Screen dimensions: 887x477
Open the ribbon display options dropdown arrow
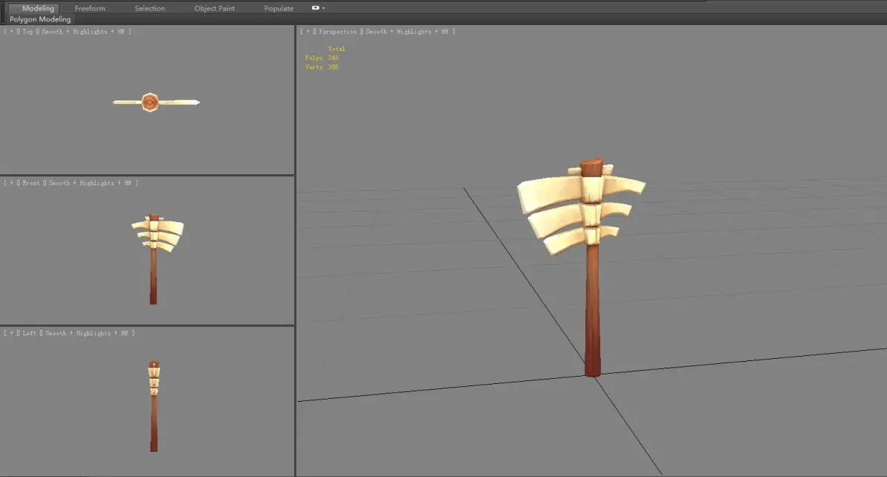point(324,8)
